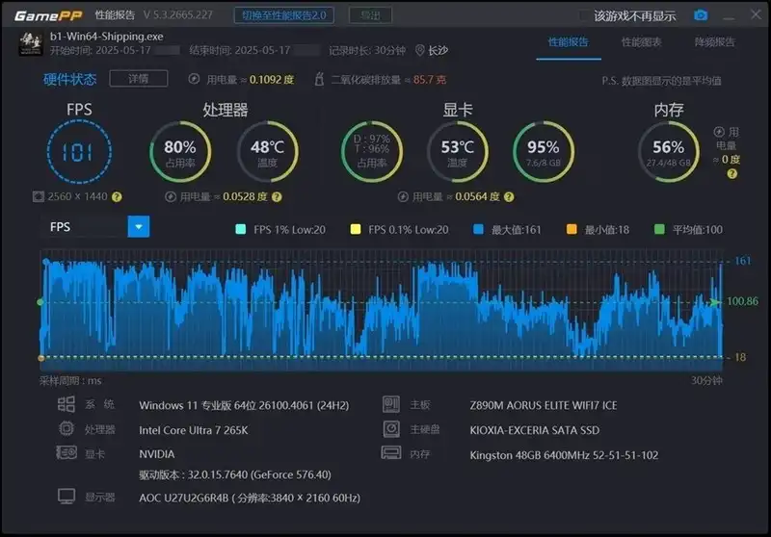
Task: Click the resolution icon next to 2560 x 1440
Action: pos(38,197)
